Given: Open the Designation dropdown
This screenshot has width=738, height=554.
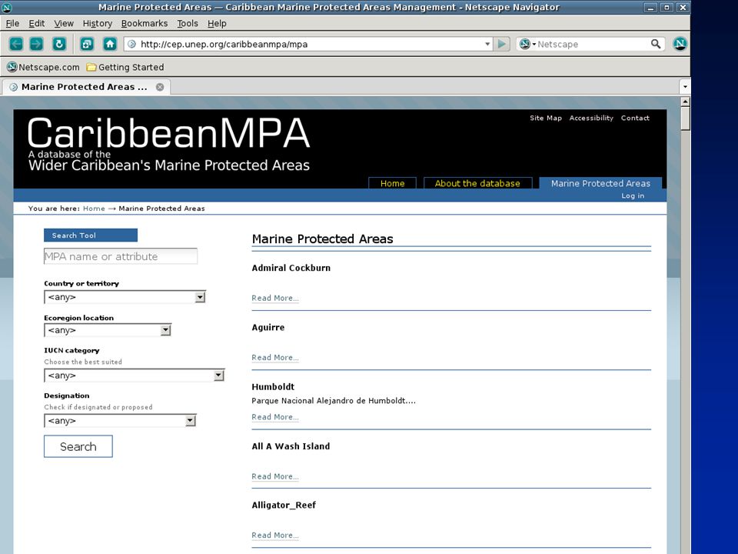Looking at the screenshot, I should click(x=120, y=420).
